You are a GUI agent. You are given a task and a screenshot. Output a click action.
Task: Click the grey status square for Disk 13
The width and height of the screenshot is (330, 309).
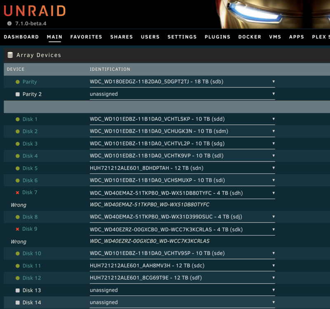(x=18, y=290)
